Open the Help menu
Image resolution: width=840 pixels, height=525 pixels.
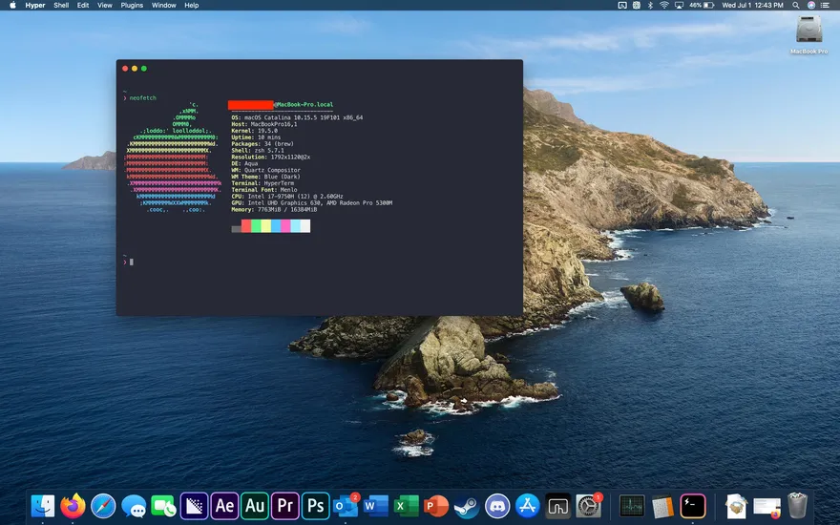pos(192,6)
